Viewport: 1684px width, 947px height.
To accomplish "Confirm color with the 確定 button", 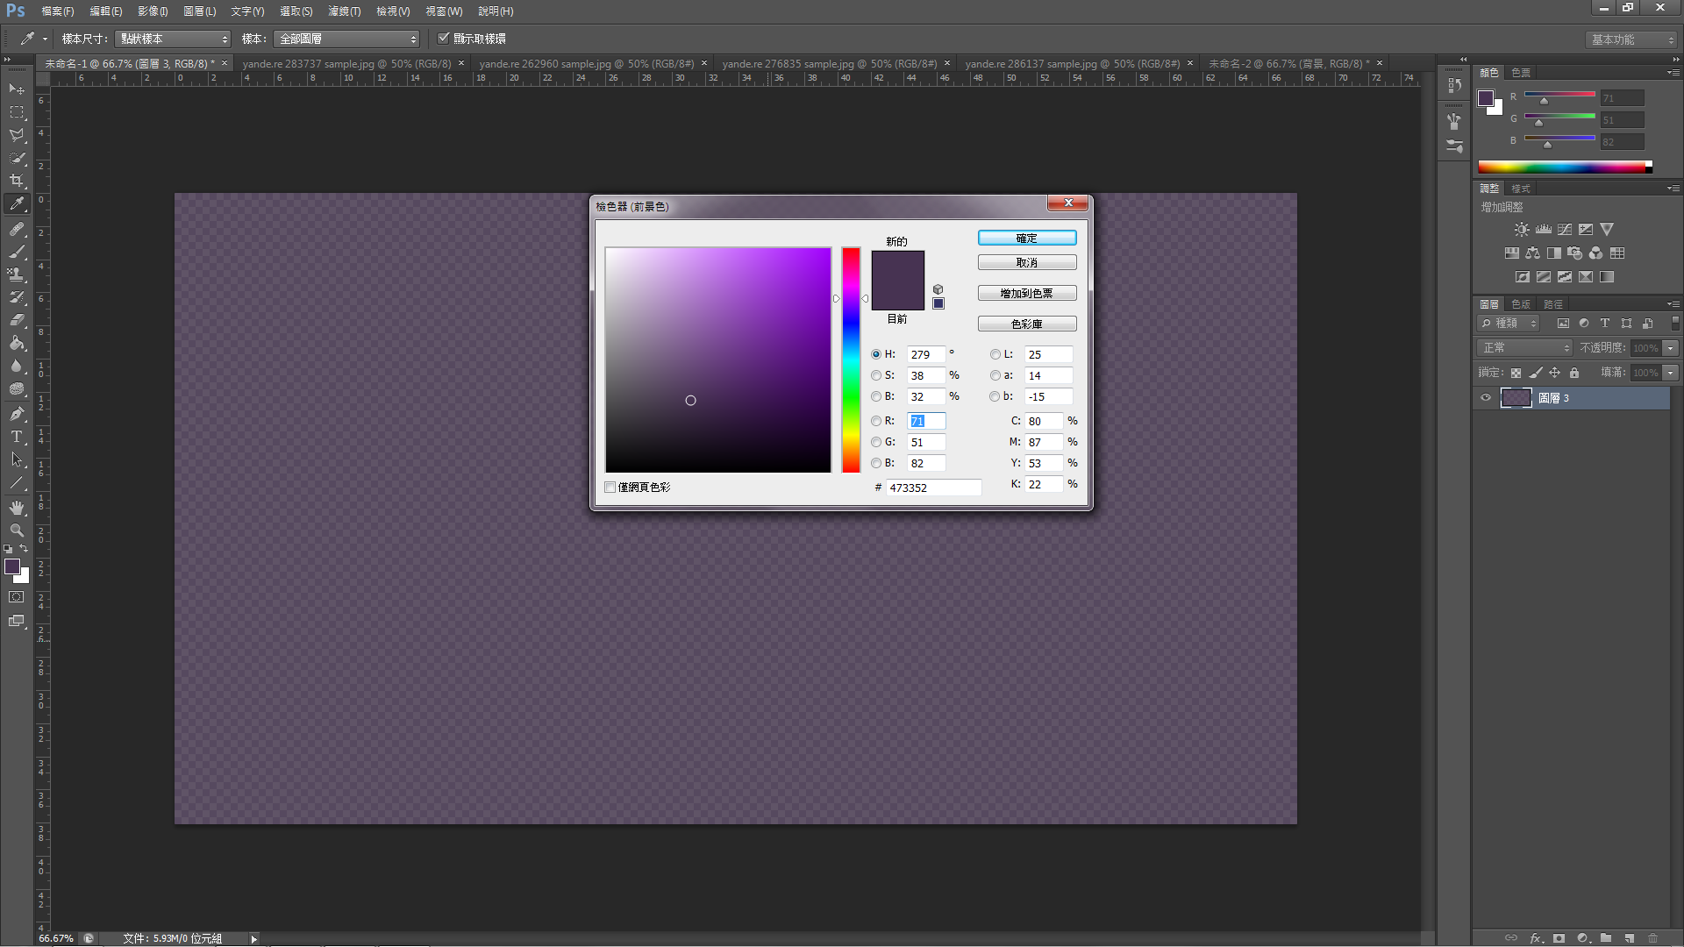I will pos(1027,239).
